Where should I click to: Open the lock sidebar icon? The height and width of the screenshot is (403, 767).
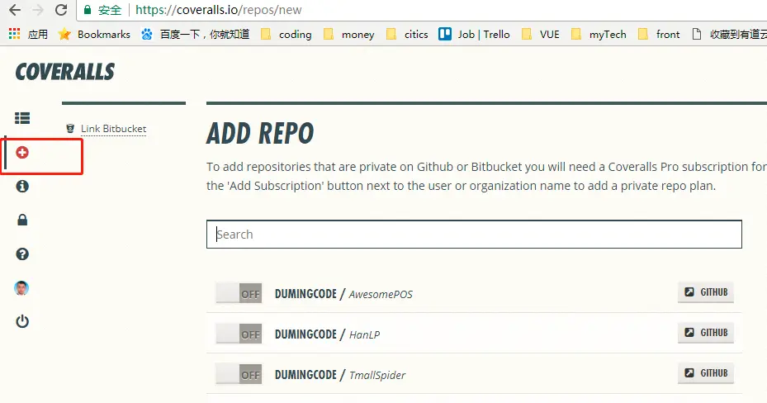[22, 220]
